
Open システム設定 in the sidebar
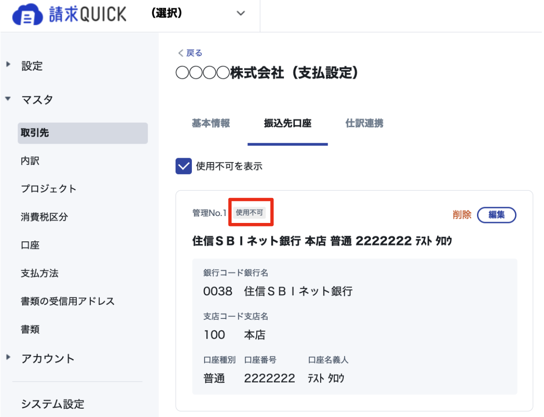(x=53, y=403)
